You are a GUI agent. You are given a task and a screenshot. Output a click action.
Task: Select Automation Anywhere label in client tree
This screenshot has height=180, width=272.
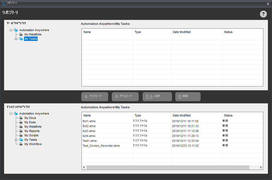coord(34,113)
